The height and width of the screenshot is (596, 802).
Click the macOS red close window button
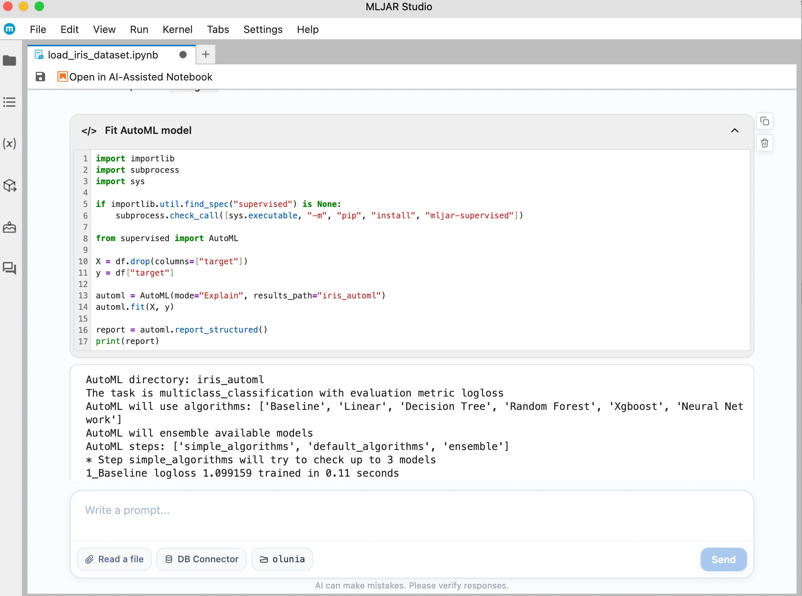tap(8, 6)
